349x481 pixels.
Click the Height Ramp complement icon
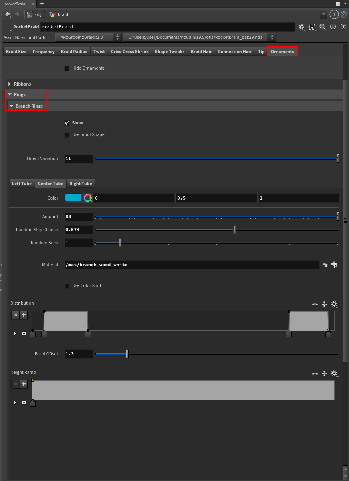click(325, 373)
